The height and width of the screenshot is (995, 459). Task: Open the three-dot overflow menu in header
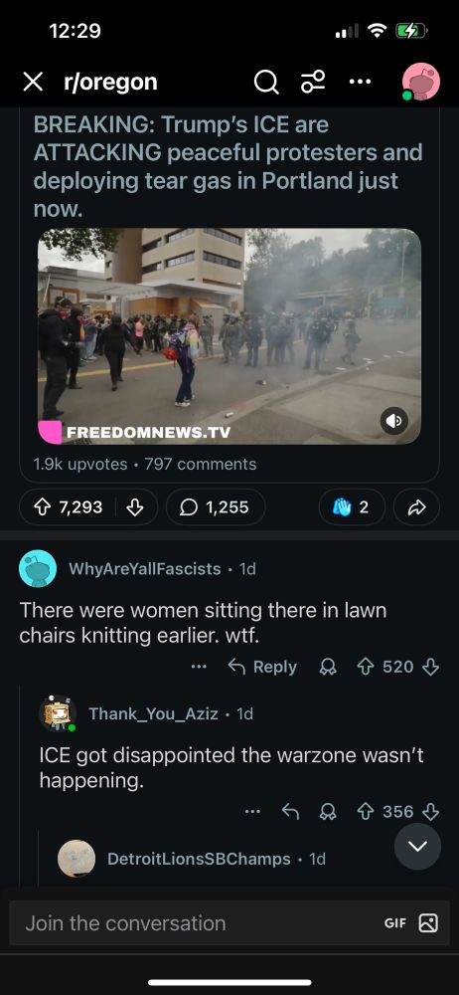[360, 82]
